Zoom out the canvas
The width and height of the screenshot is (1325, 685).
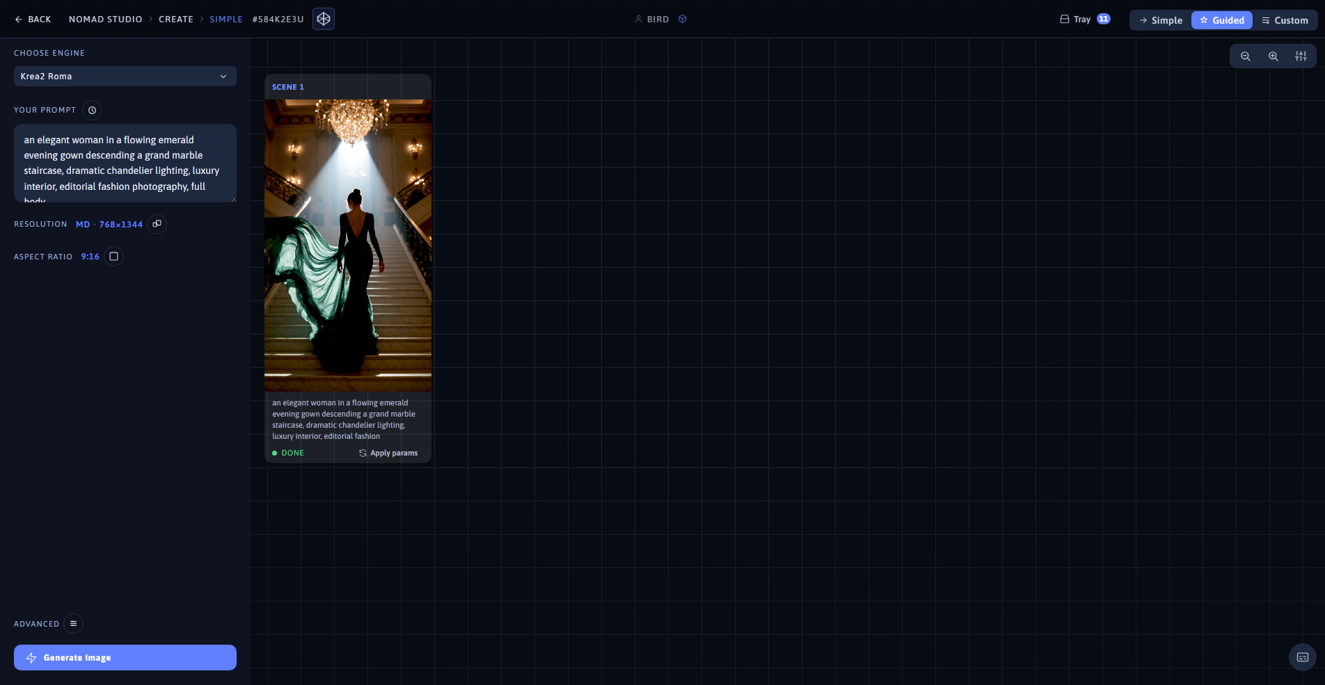(x=1246, y=56)
